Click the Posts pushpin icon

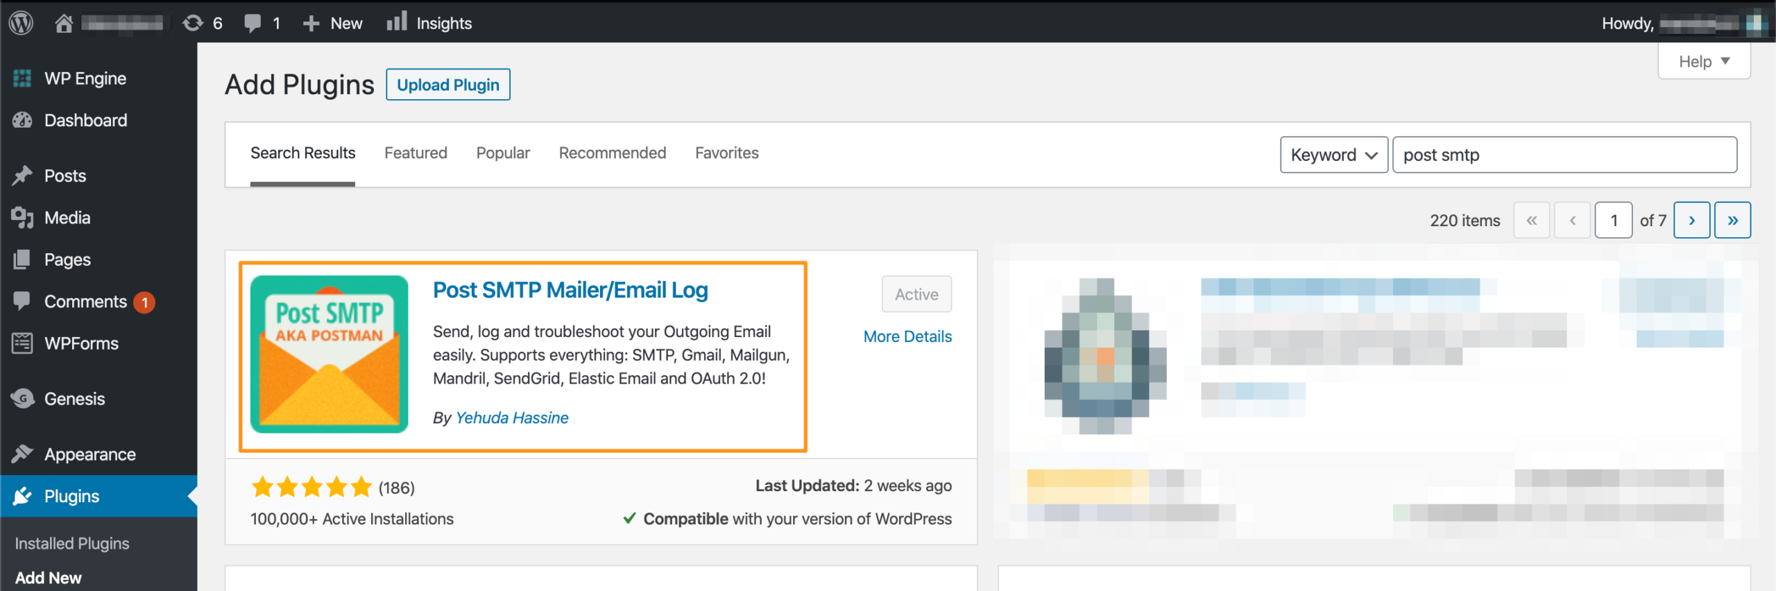(22, 175)
